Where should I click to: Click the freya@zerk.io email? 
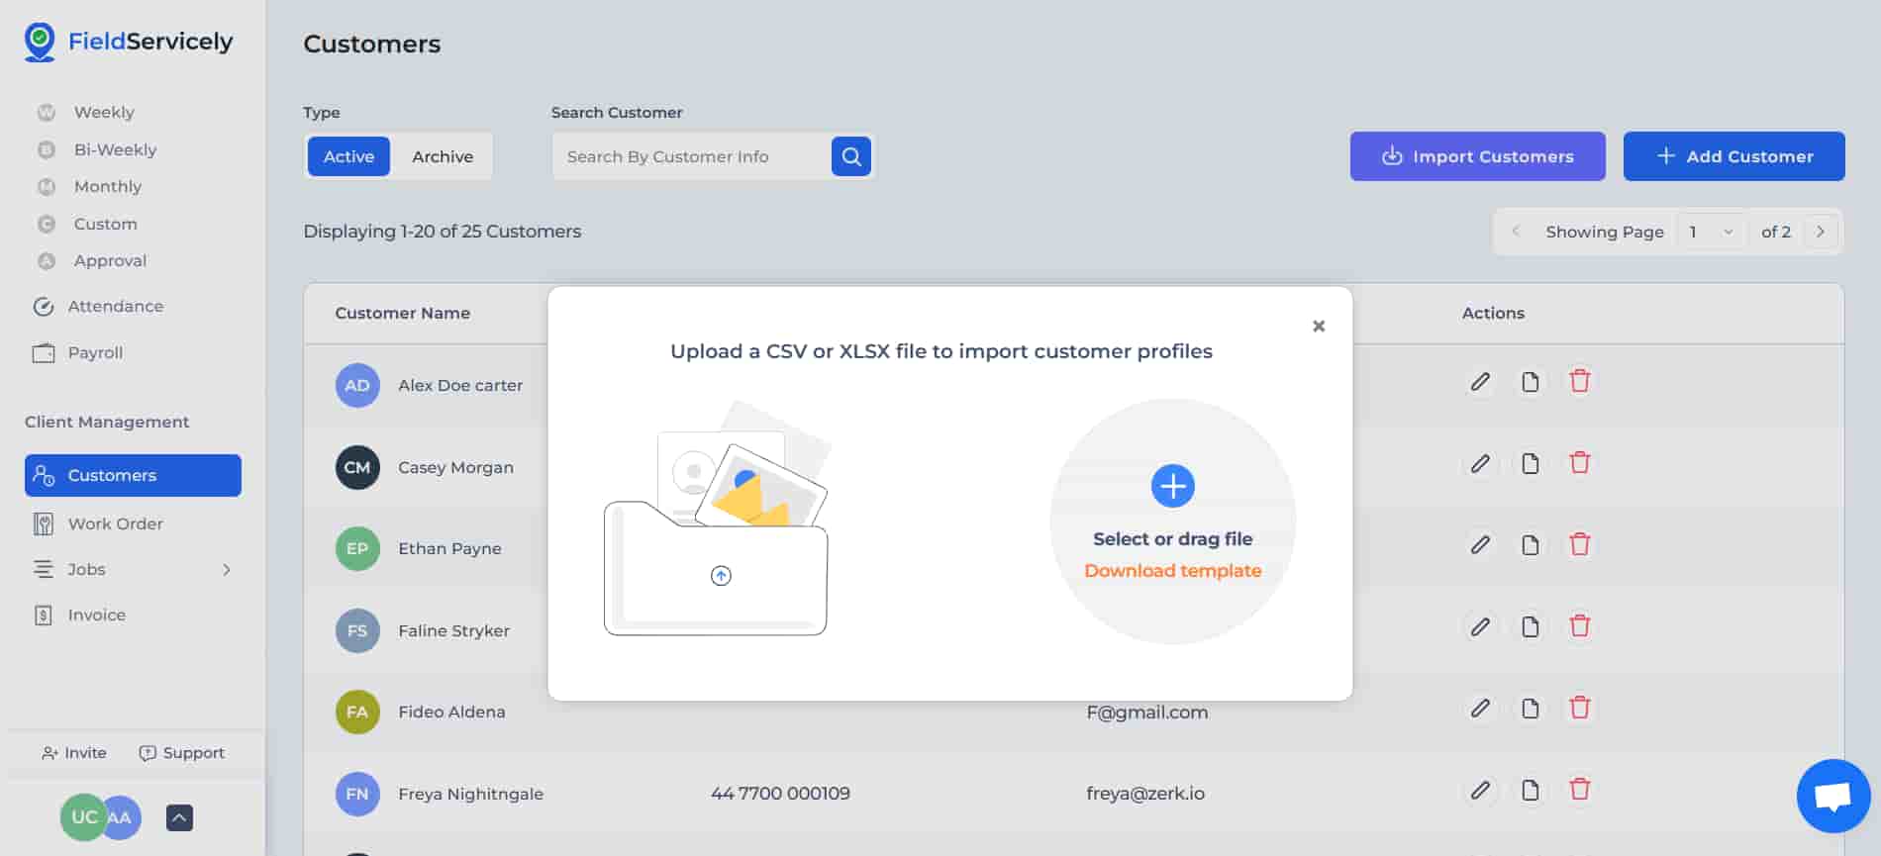tap(1145, 794)
